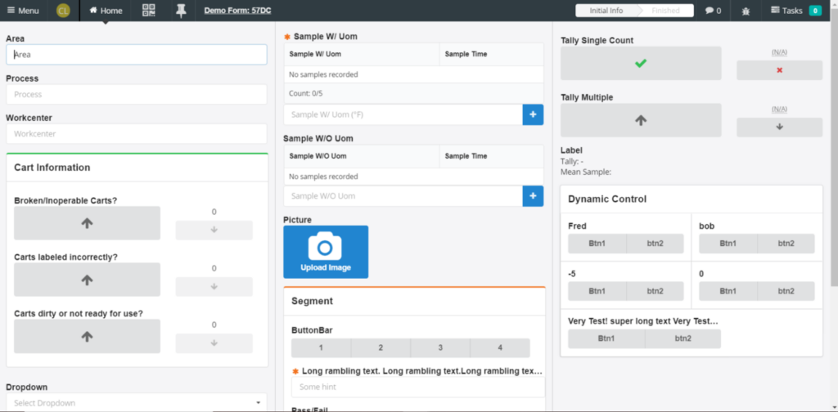Click the camera Upload Image button
Viewport: 838px width, 412px height.
[326, 252]
